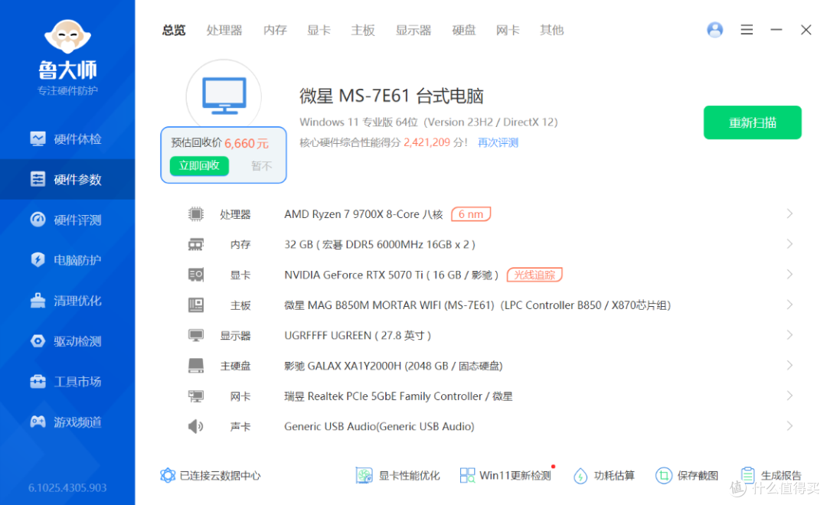Click the green 重新扫描 button
Image resolution: width=827 pixels, height=505 pixels.
pyautogui.click(x=752, y=123)
